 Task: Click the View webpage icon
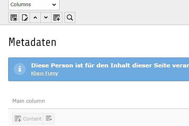14,17
